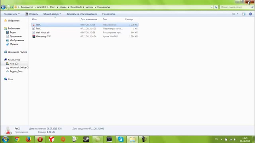Image resolution: width=255 pixels, height=143 pixels.
Task: Select PerX configuration file dated 07.11.2013 14:25
Action: click(85, 29)
